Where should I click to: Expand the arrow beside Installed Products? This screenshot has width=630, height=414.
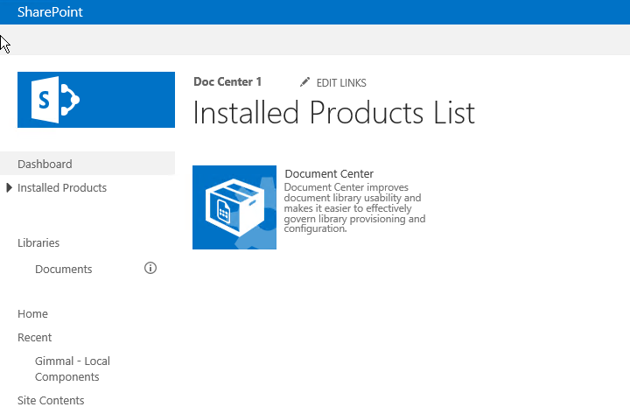pos(10,187)
